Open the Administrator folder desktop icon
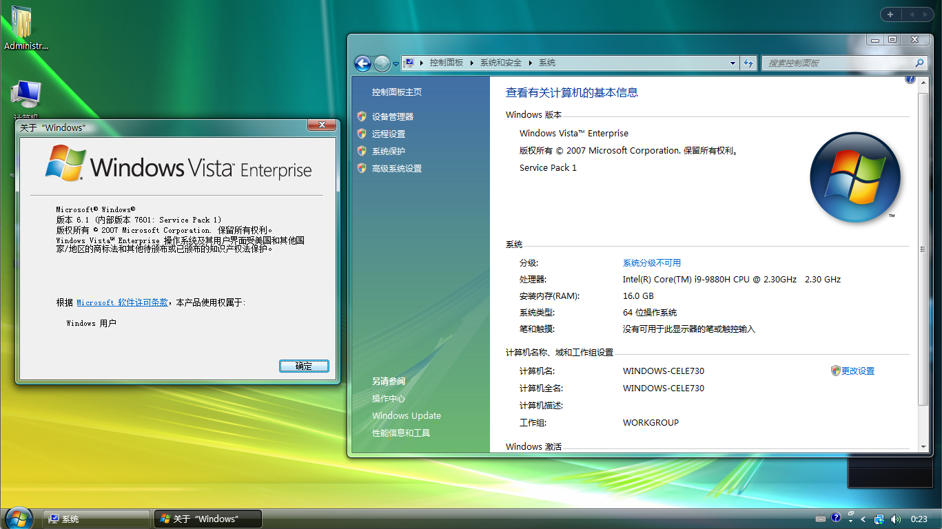This screenshot has width=942, height=529. pyautogui.click(x=26, y=28)
